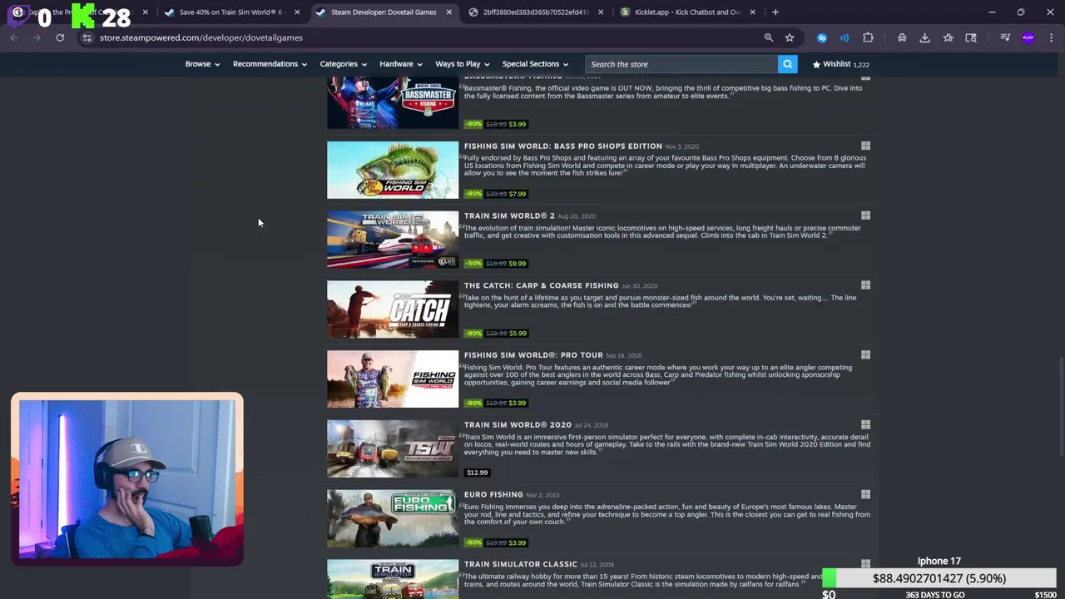Close the Kicklet.app tab
Image resolution: width=1065 pixels, height=599 pixels.
753,12
